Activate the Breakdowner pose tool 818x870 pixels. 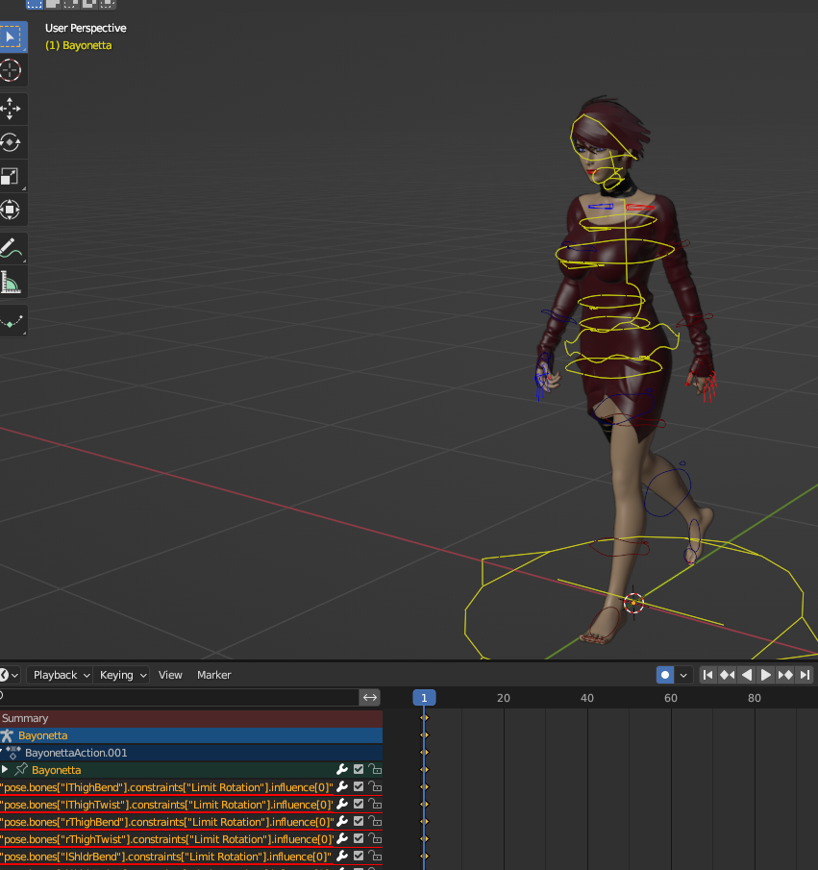(x=12, y=320)
